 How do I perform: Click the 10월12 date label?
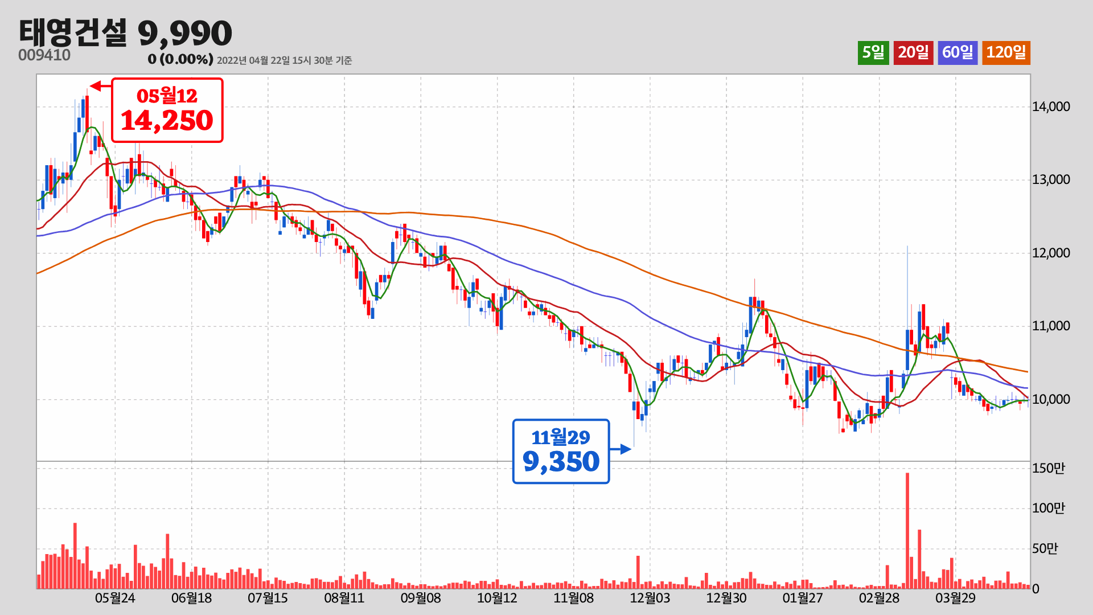point(497,598)
